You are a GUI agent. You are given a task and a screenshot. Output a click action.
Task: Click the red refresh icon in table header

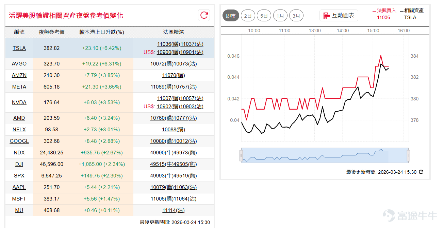204,15
